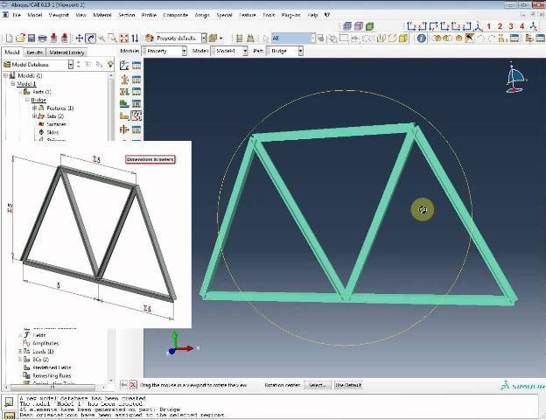Click the Pan View tool
The width and height of the screenshot is (546, 420).
pos(80,38)
